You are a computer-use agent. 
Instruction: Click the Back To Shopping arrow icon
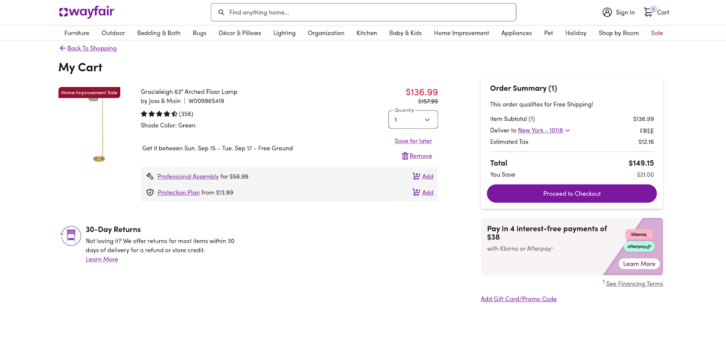tap(63, 48)
